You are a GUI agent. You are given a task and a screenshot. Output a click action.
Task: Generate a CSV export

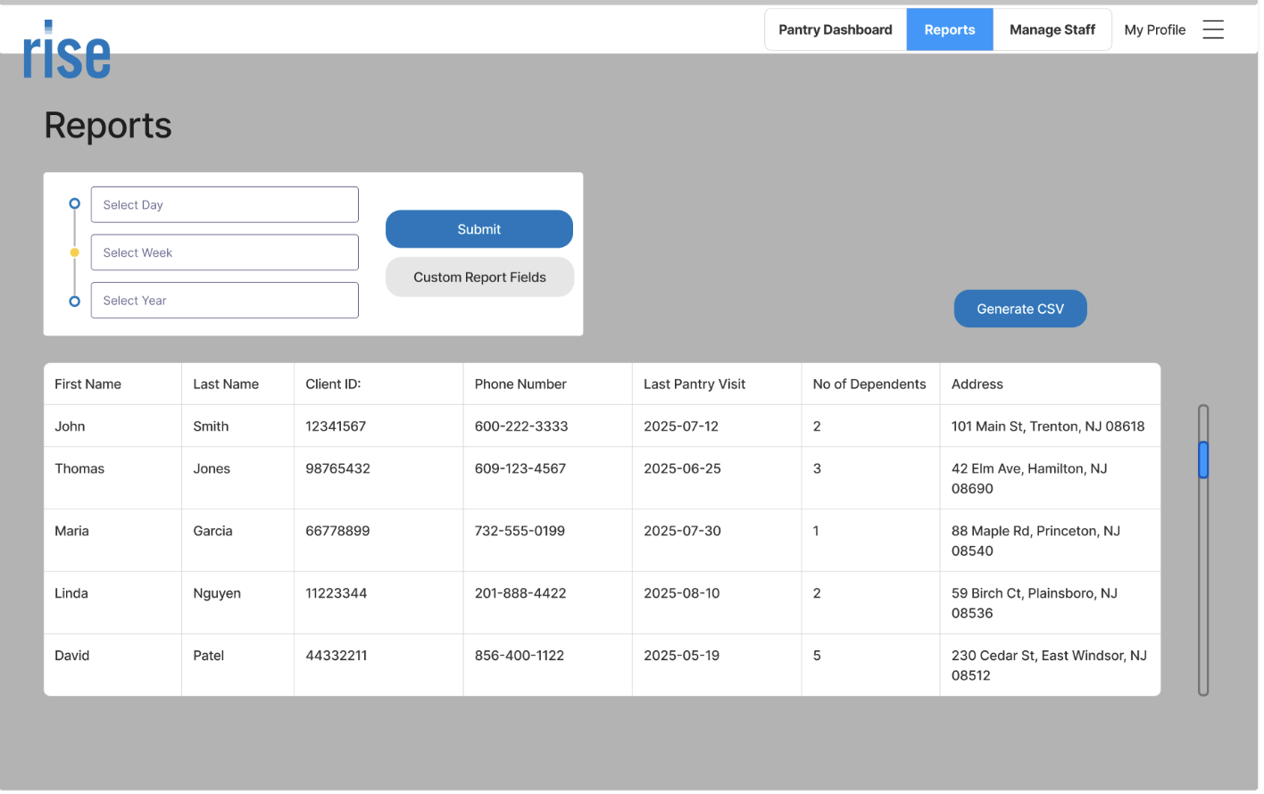(x=1019, y=308)
